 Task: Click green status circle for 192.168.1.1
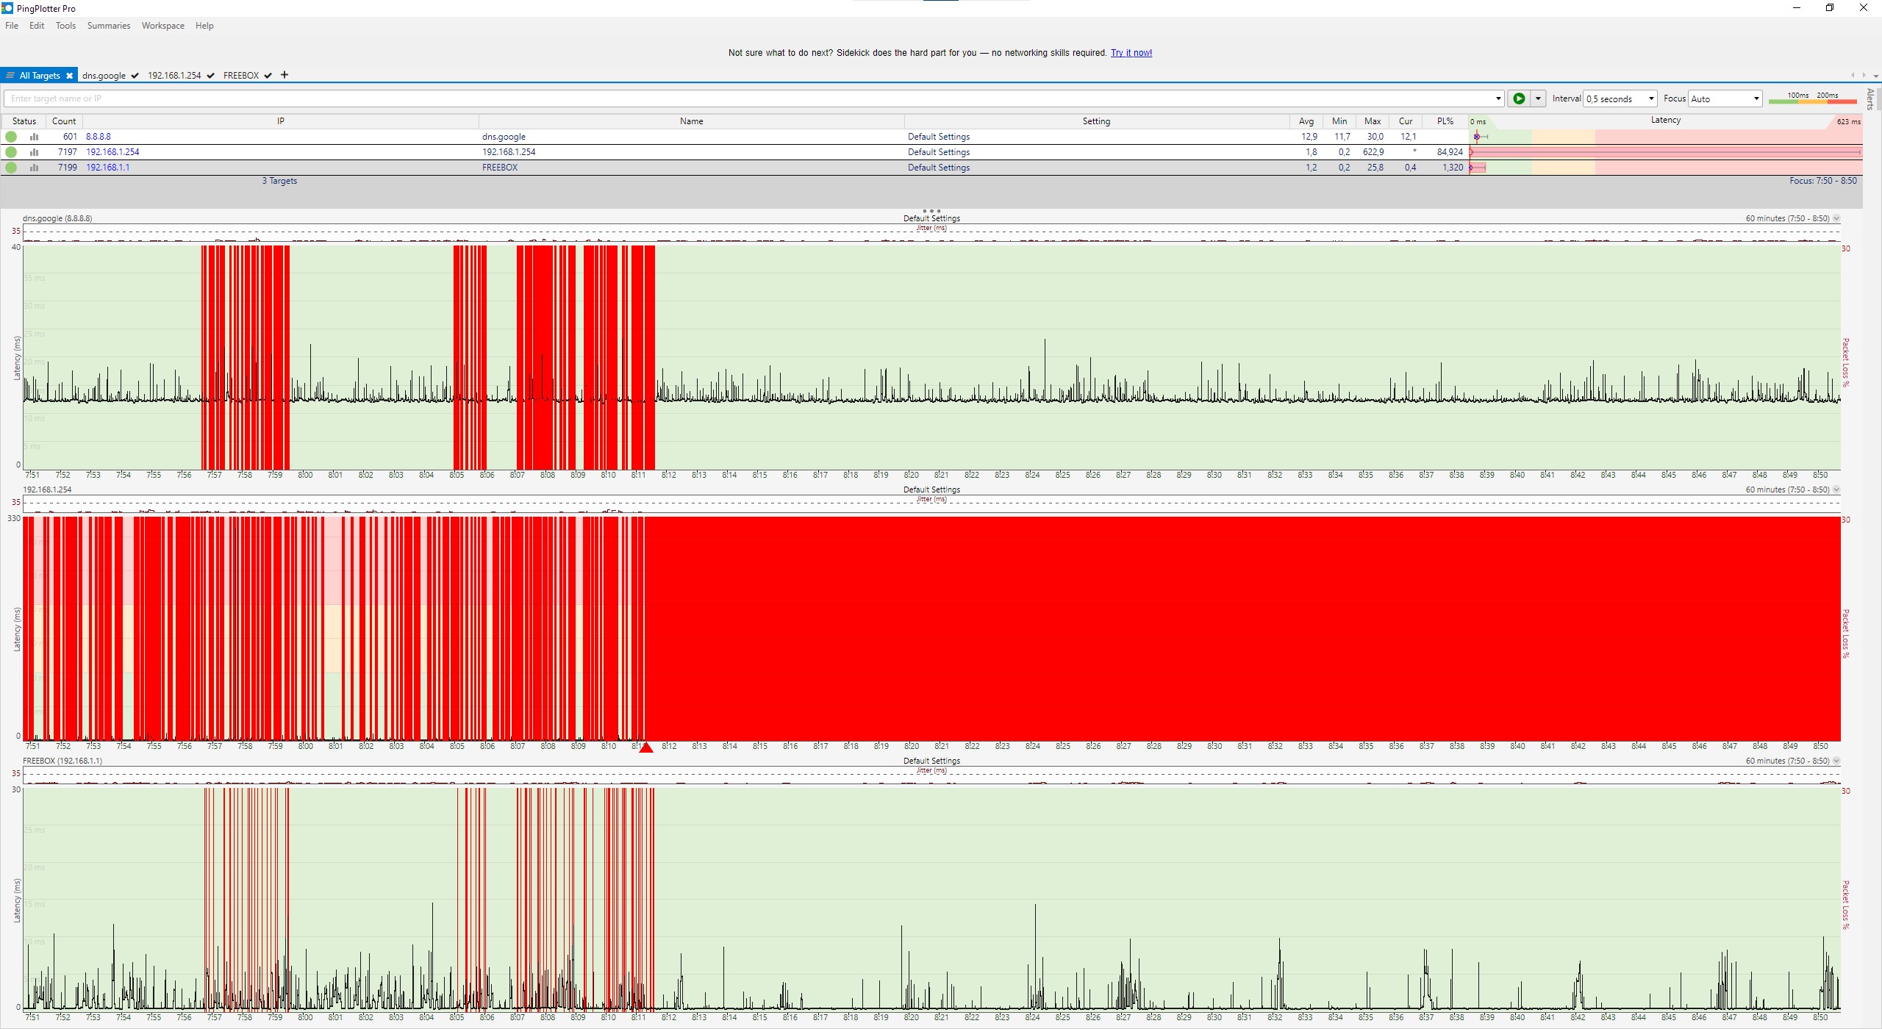[11, 168]
